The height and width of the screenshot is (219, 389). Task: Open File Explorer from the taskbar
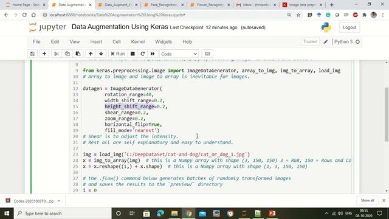(174, 214)
